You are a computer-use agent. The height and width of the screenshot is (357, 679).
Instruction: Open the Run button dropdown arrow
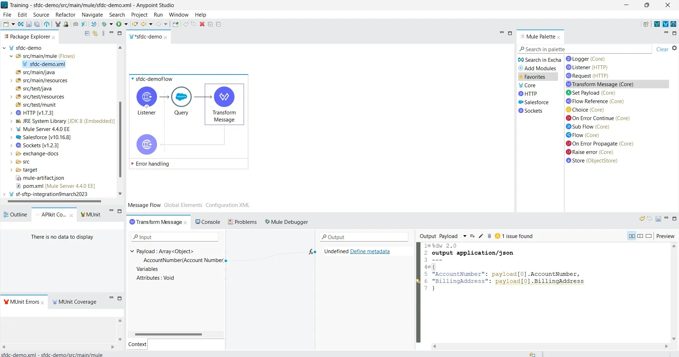click(126, 24)
